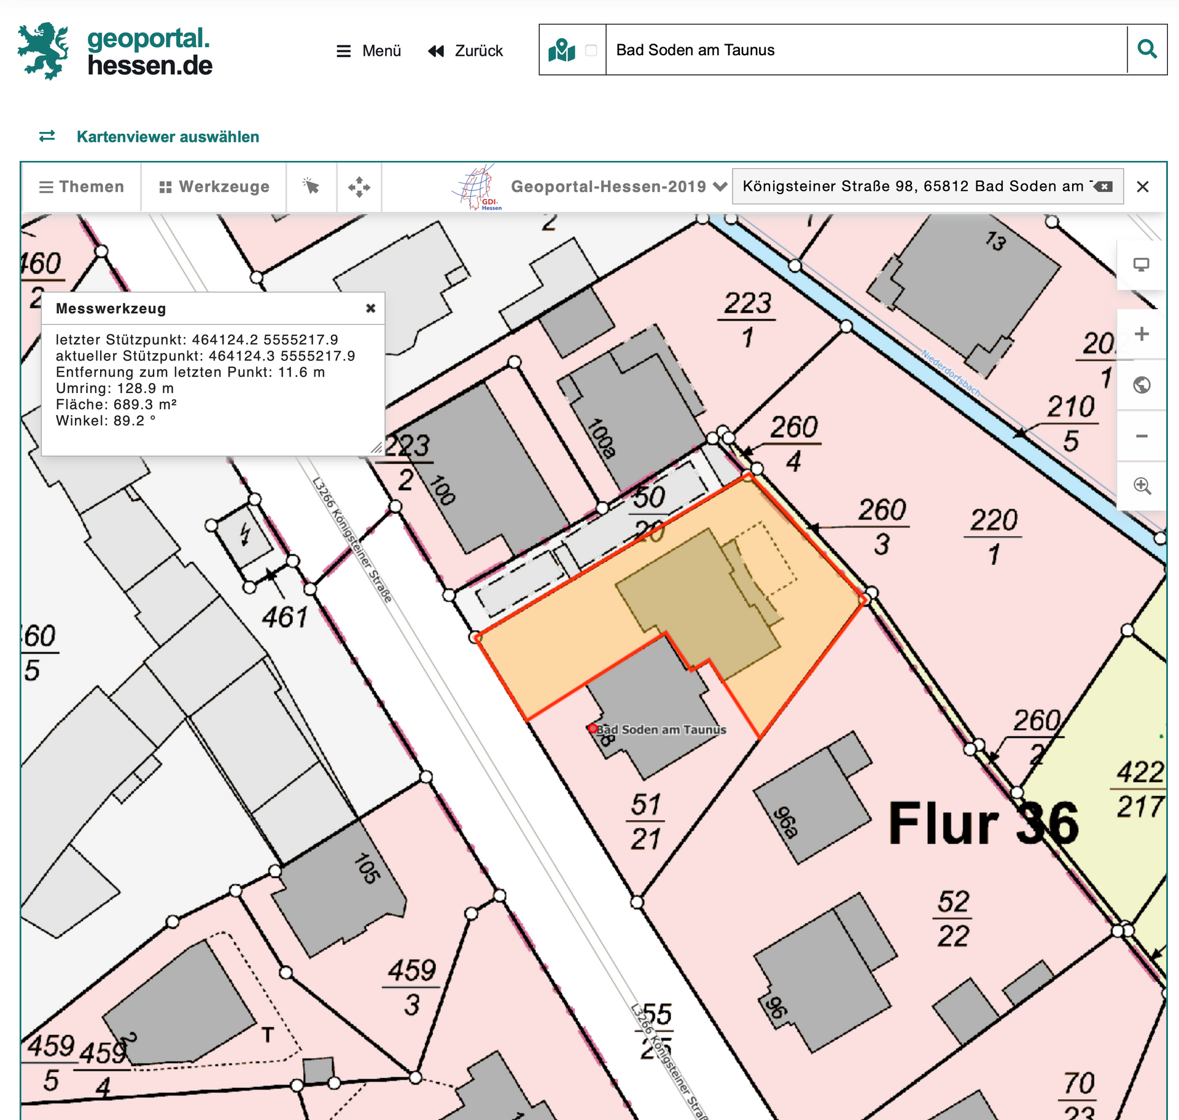Select the zoom-box magnifier tool

click(x=1141, y=486)
